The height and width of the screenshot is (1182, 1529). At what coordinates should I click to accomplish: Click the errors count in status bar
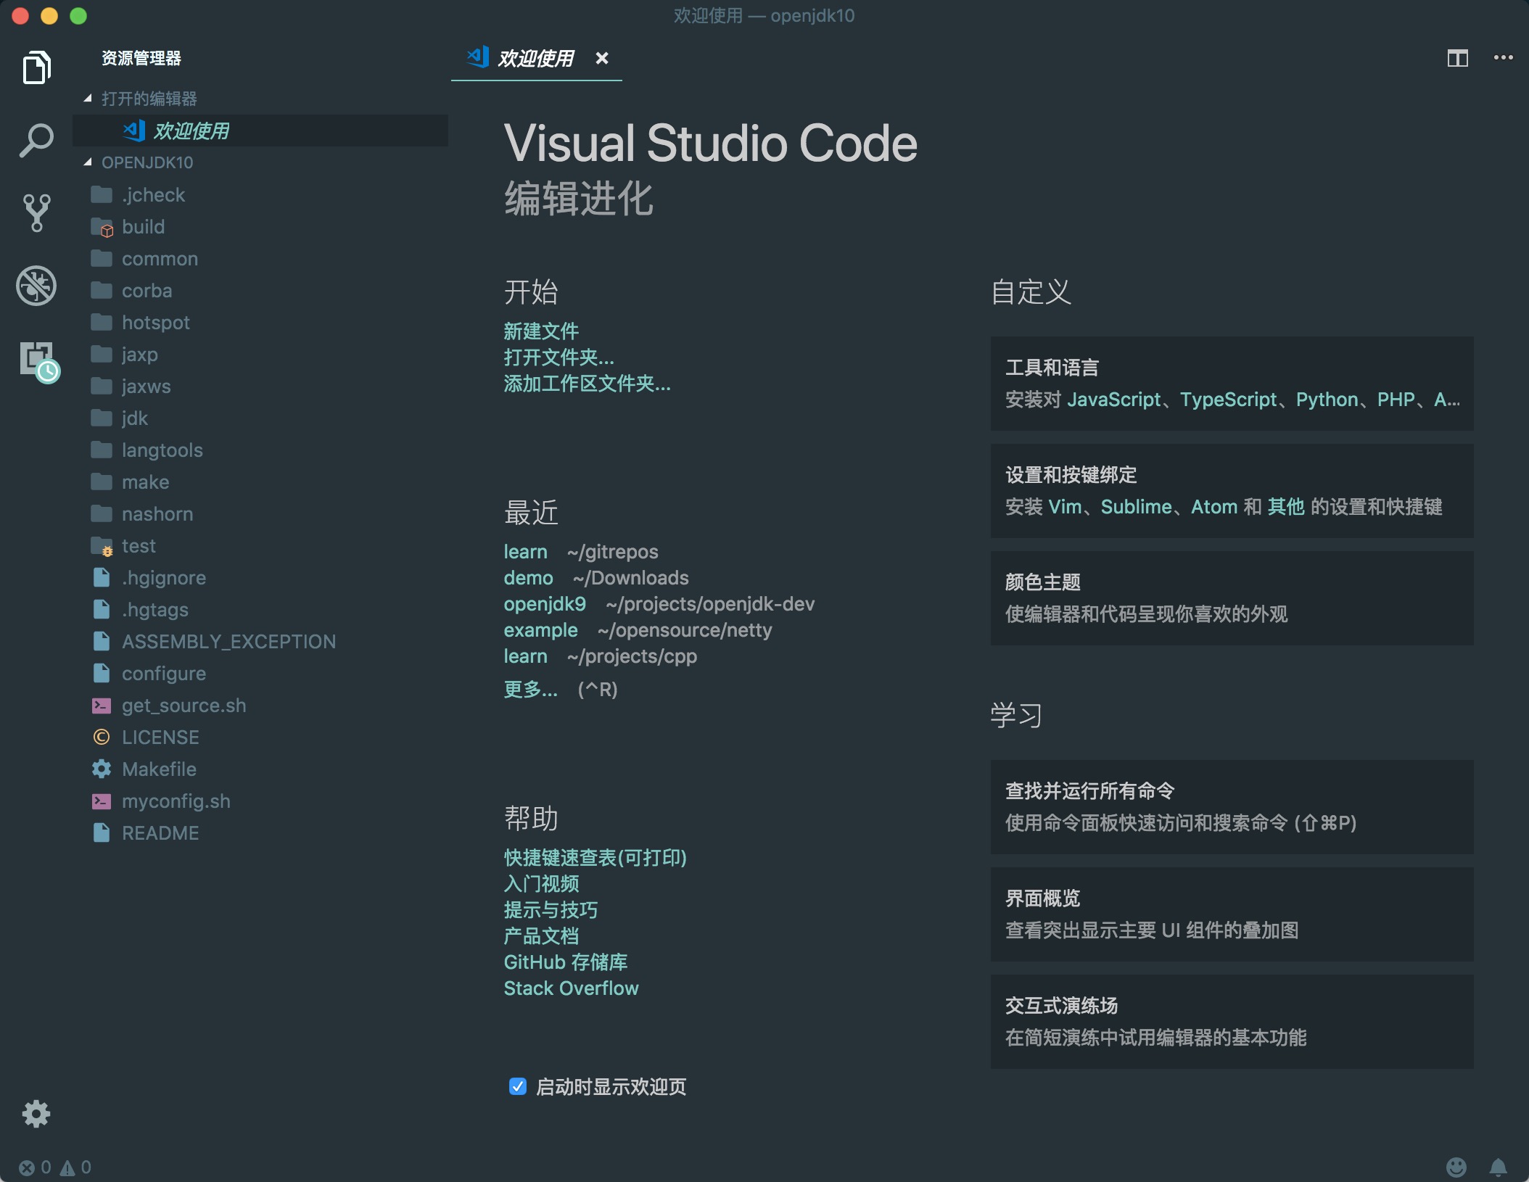[x=35, y=1167]
